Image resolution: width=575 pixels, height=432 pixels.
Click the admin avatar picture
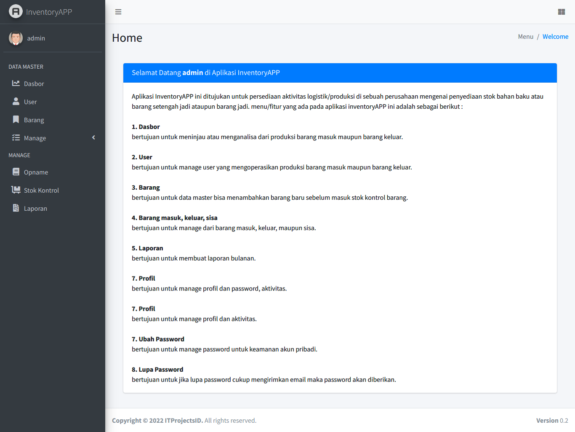[x=16, y=38]
